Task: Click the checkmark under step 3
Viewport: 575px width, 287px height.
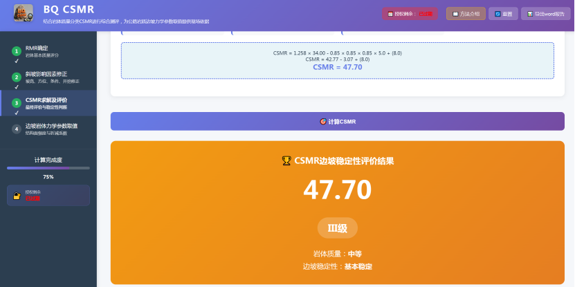Action: (16, 113)
